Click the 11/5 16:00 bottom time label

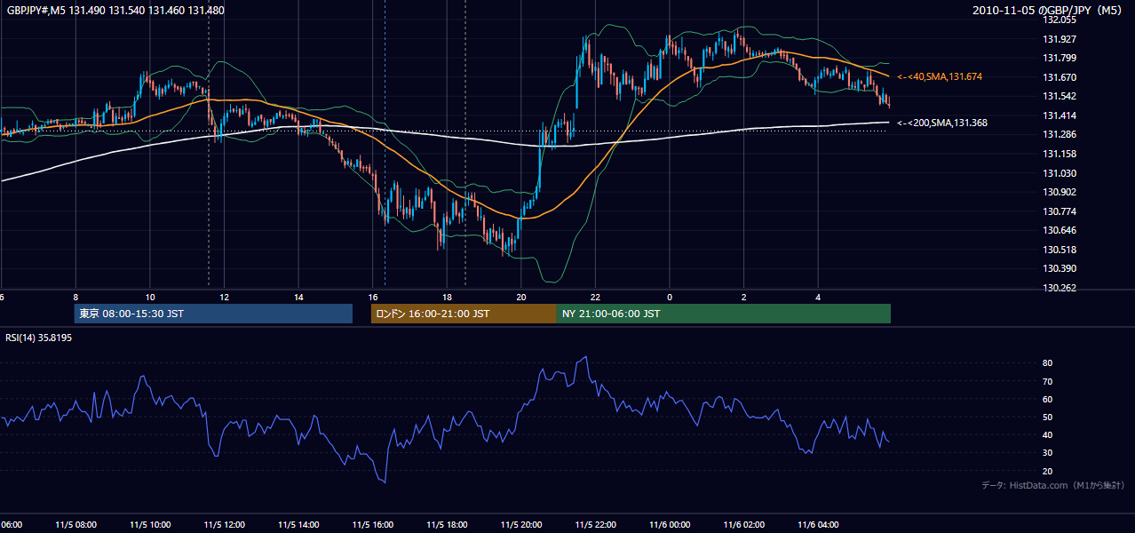point(373,525)
